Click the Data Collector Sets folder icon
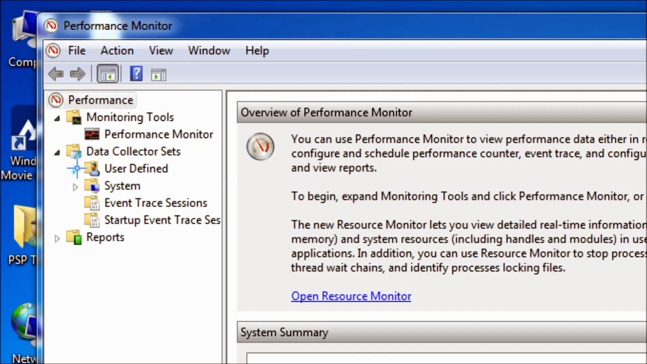This screenshot has height=364, width=647. point(74,151)
